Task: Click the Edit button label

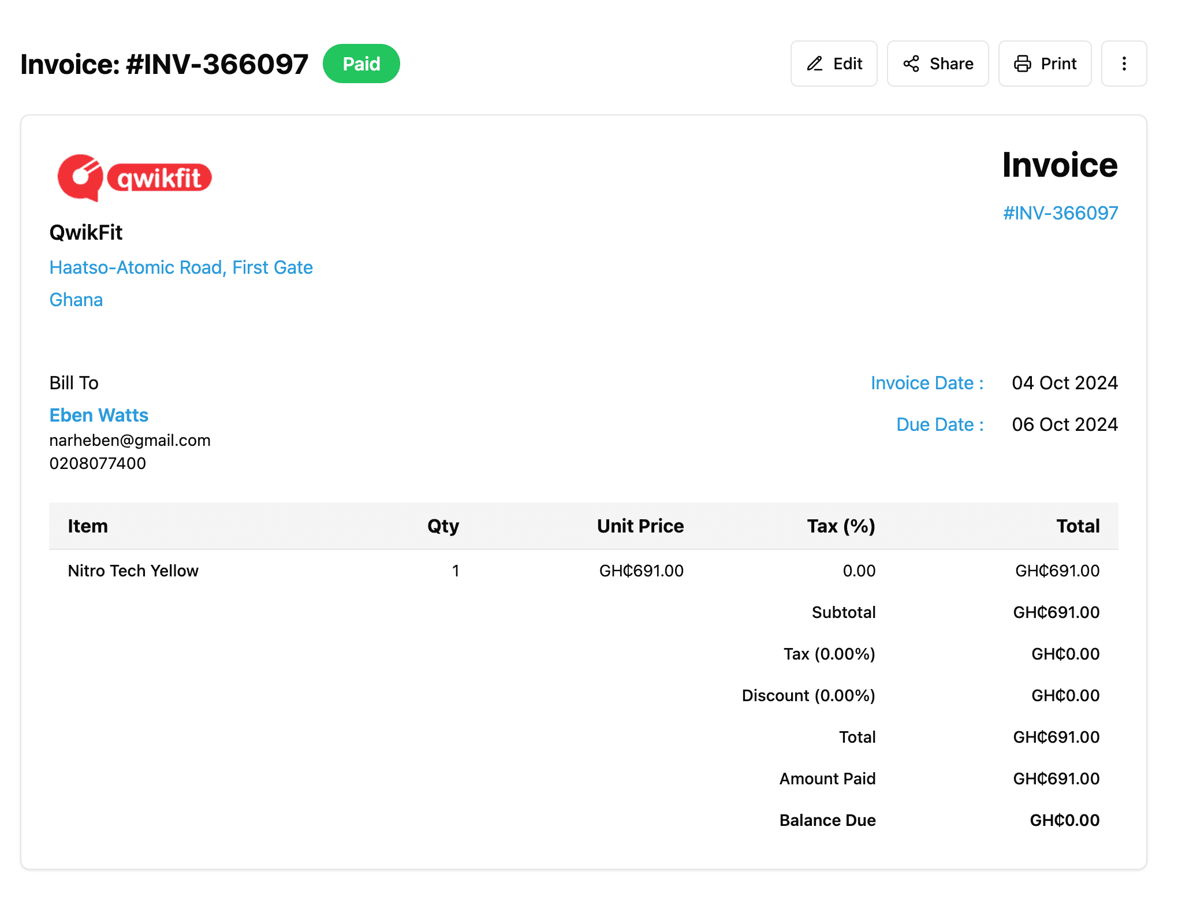Action: point(847,64)
